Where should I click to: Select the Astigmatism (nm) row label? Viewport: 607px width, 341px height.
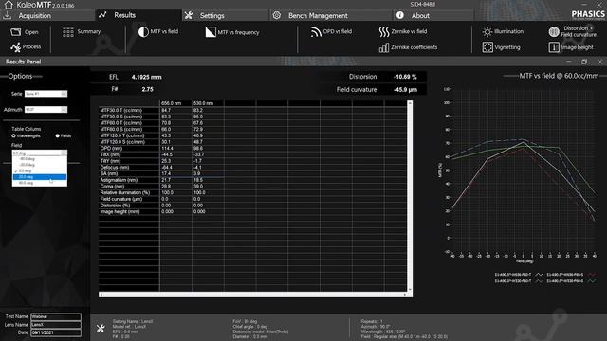point(118,180)
